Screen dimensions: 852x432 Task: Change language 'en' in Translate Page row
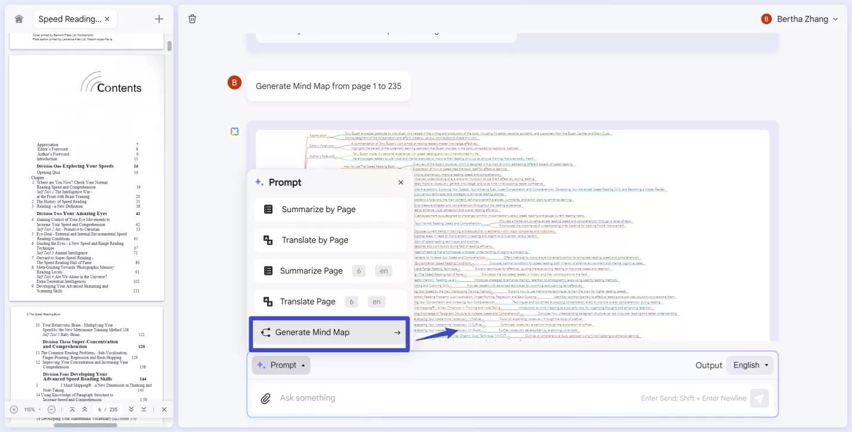(x=376, y=302)
